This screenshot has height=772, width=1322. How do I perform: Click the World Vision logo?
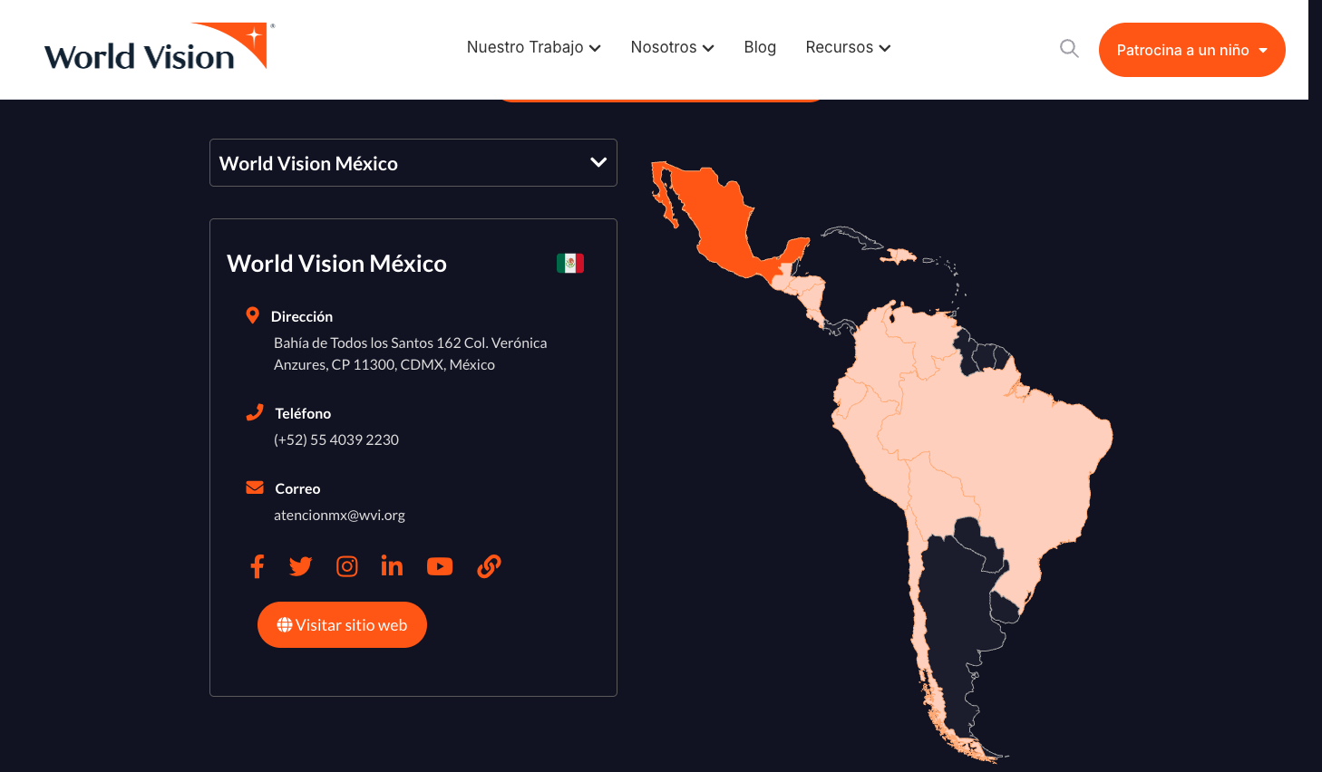[159, 47]
